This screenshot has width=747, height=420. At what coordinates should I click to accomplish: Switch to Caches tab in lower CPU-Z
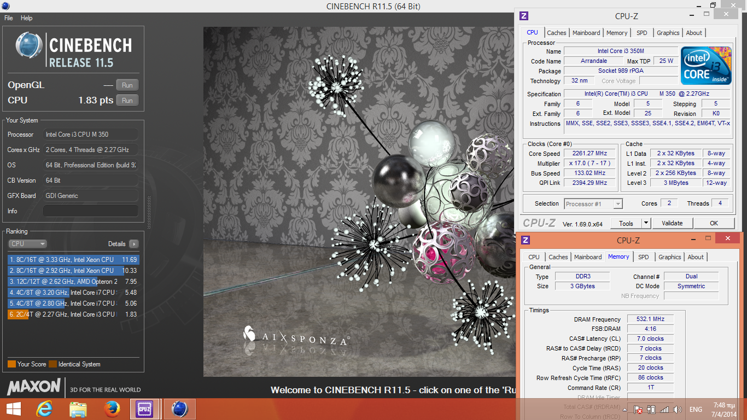pyautogui.click(x=558, y=257)
